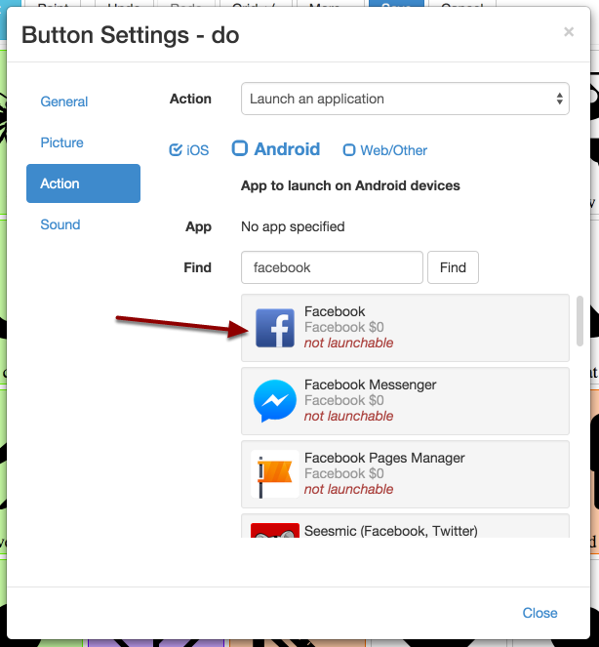Click 'App to launch on Android devices' heading
Image resolution: width=599 pixels, height=647 pixels.
click(350, 185)
